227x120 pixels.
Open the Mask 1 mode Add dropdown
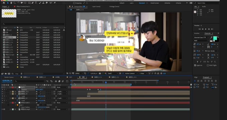[40, 105]
